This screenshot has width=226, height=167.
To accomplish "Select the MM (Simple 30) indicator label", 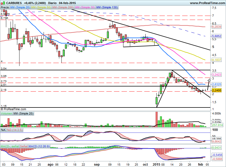I will coord(85,8).
